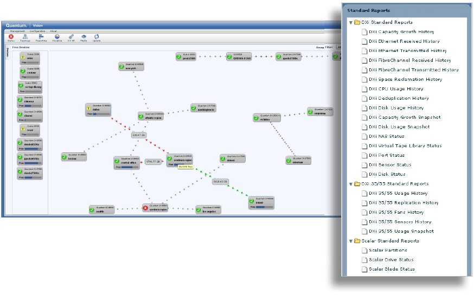This screenshot has height=295, width=474.
Task: Open DXi Disk Usage Snapshot report
Action: (x=399, y=127)
